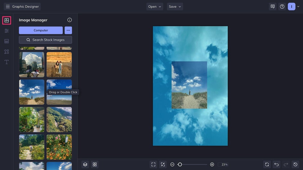Screen dimensions: 303x170
Task: Open the Customize sliders sidebar icon
Action: pyautogui.click(x=6, y=31)
